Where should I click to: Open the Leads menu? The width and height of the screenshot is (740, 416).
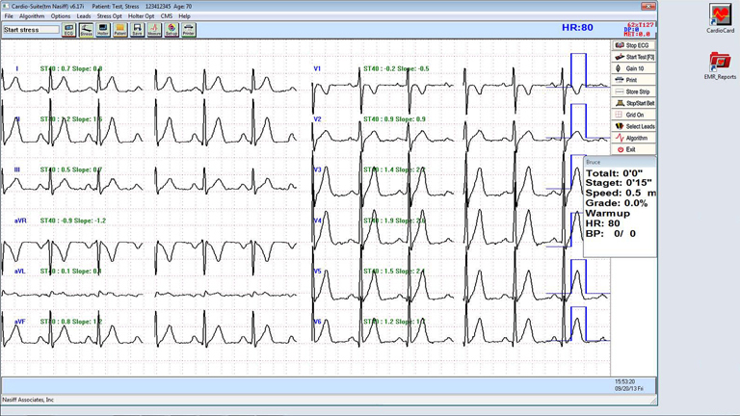click(x=84, y=16)
